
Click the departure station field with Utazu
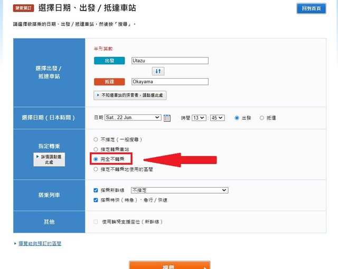pyautogui.click(x=170, y=61)
